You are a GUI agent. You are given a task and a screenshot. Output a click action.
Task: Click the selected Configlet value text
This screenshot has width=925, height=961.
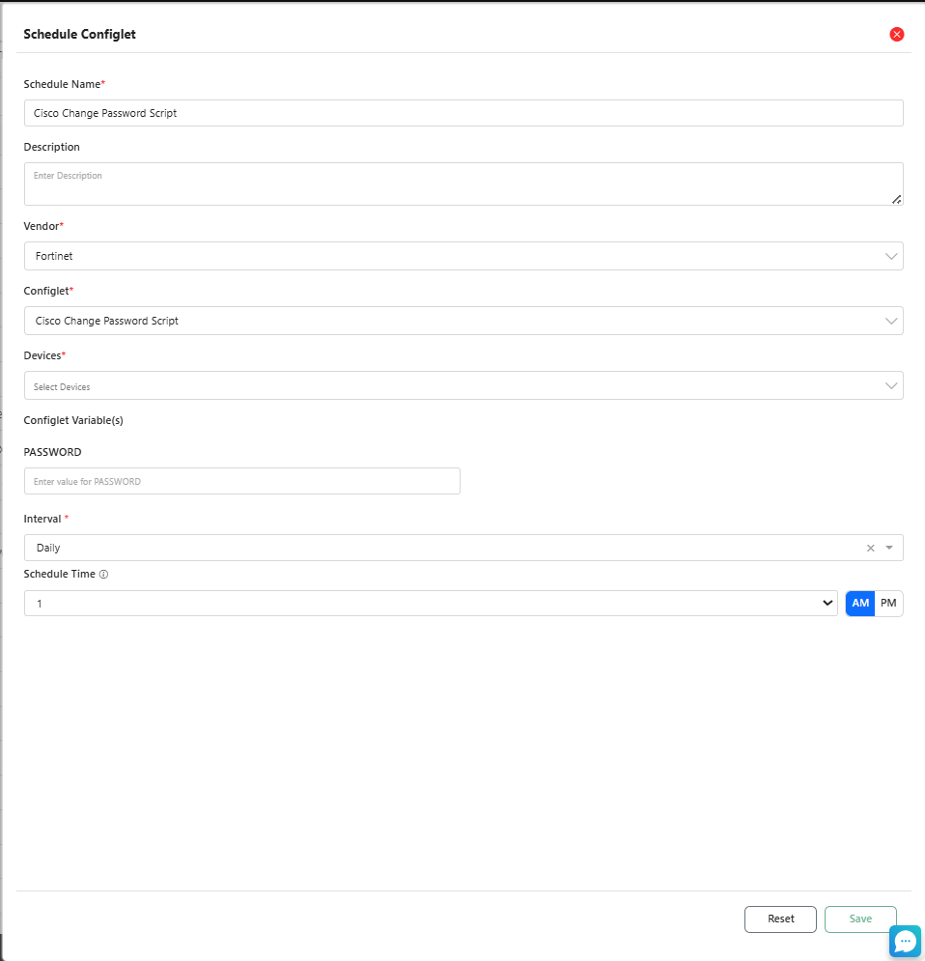click(x=106, y=321)
